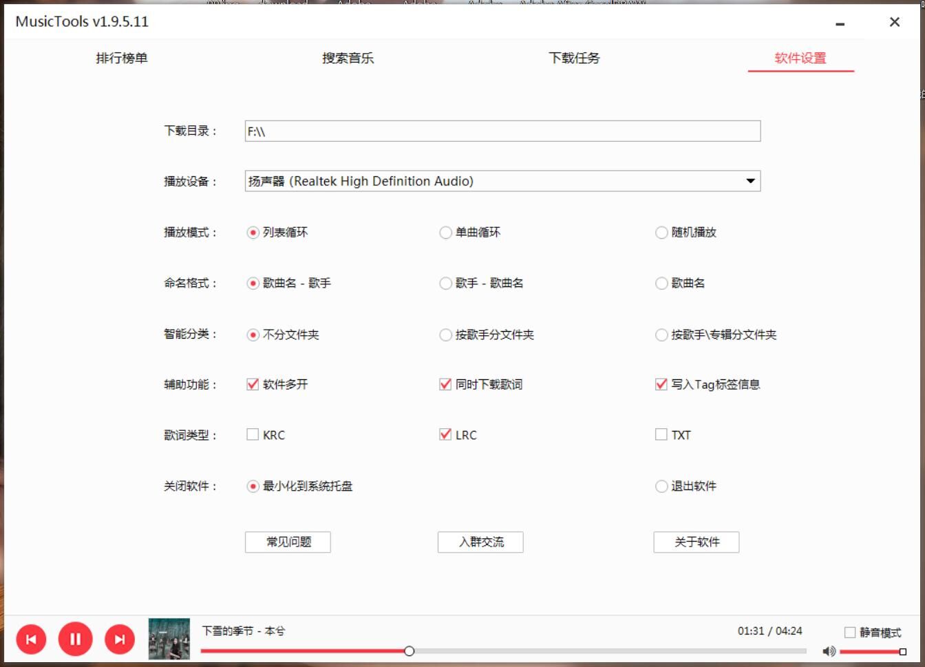Open the 排行榜单 tab

(122, 58)
